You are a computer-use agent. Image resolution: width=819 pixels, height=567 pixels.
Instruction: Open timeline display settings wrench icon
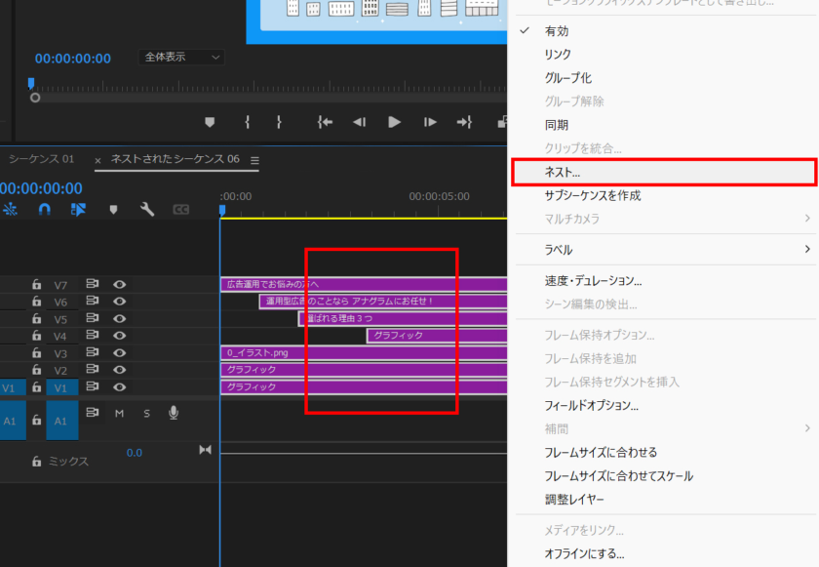(x=147, y=209)
